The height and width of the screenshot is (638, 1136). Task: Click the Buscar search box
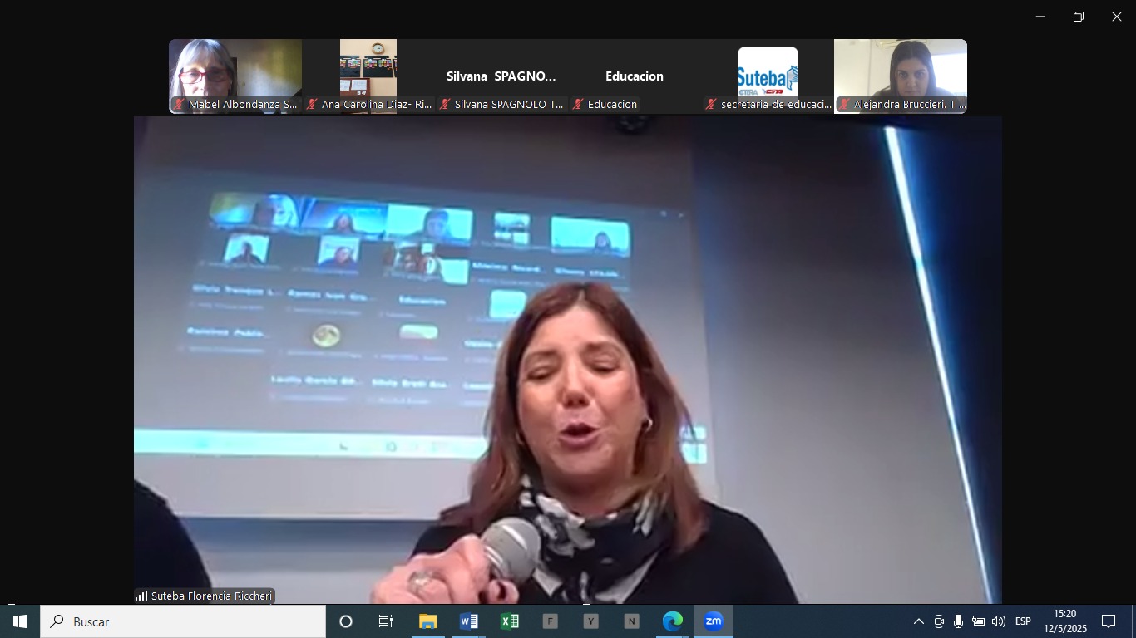[183, 621]
